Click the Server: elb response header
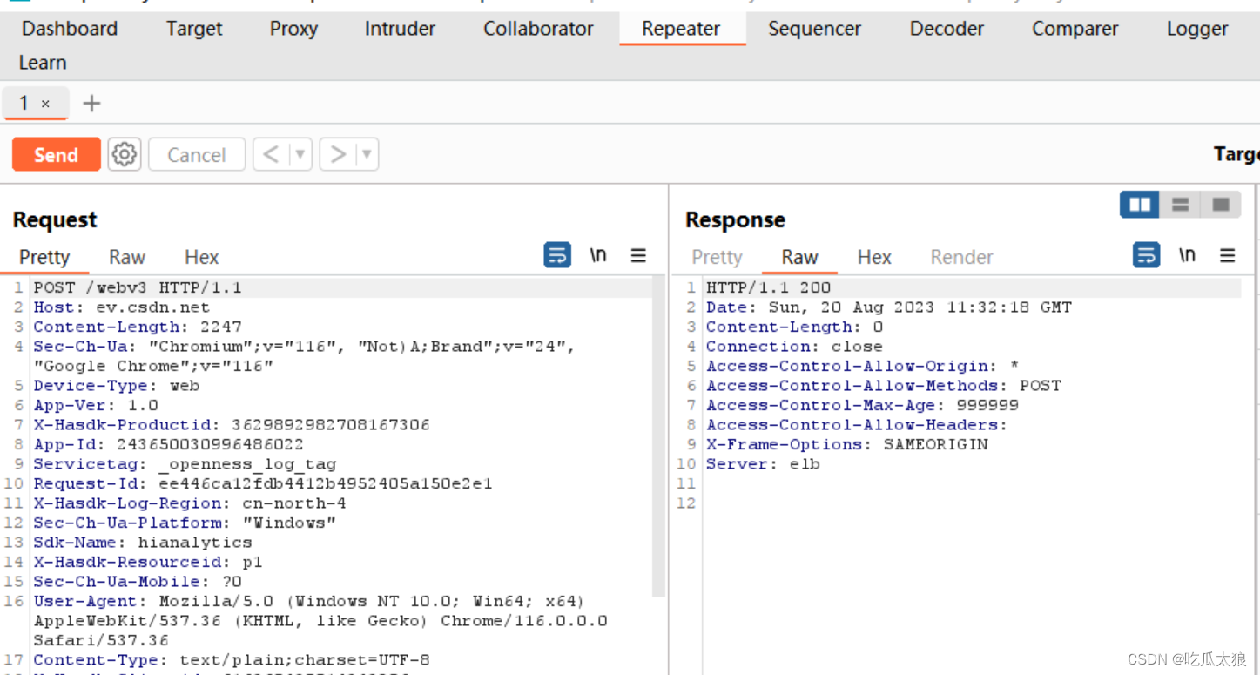Screen dimensions: 1260x675 [763, 464]
